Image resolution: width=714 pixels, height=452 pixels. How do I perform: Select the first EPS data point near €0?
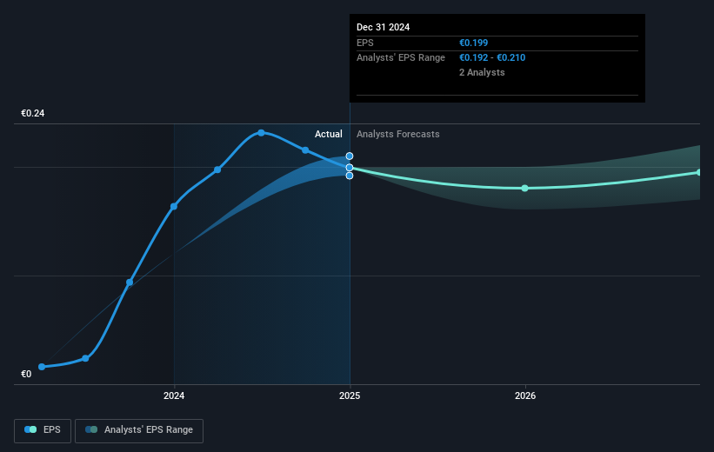(x=42, y=367)
